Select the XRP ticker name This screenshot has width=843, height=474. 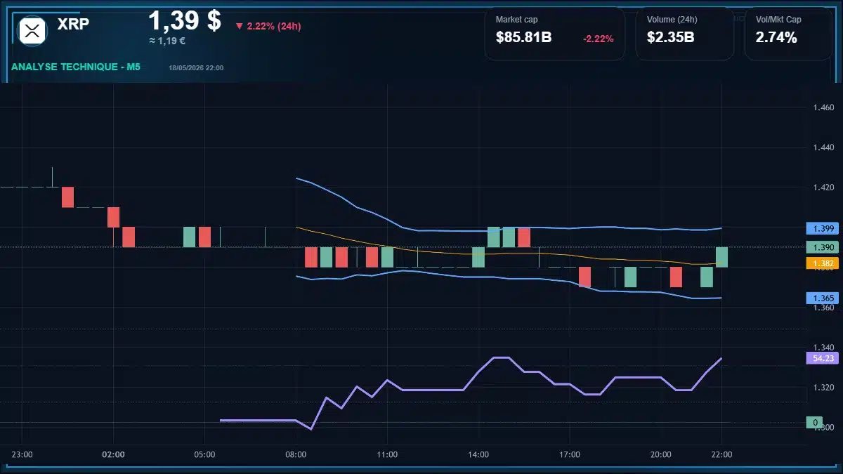coord(73,24)
